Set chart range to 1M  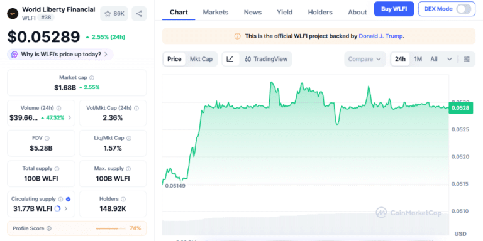point(418,59)
